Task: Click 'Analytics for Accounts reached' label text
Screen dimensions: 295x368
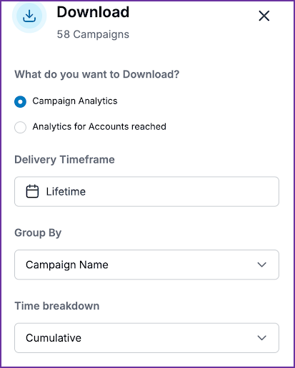Action: tap(99, 127)
